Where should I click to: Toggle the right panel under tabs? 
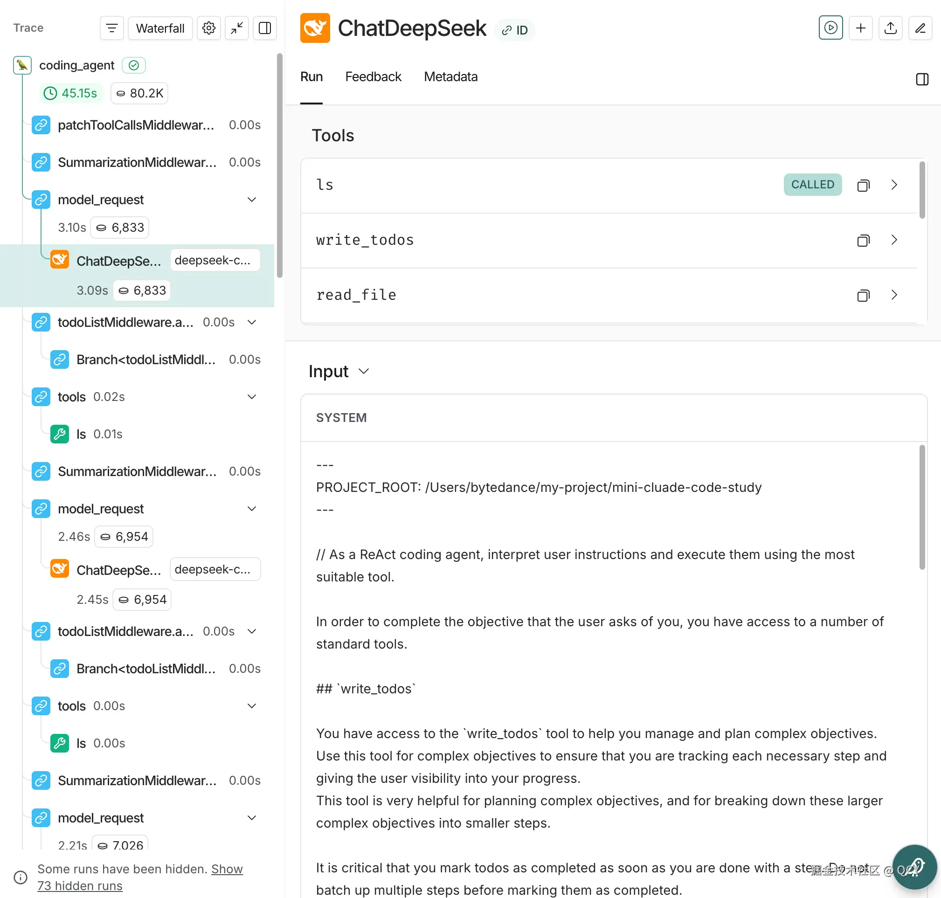(x=922, y=79)
